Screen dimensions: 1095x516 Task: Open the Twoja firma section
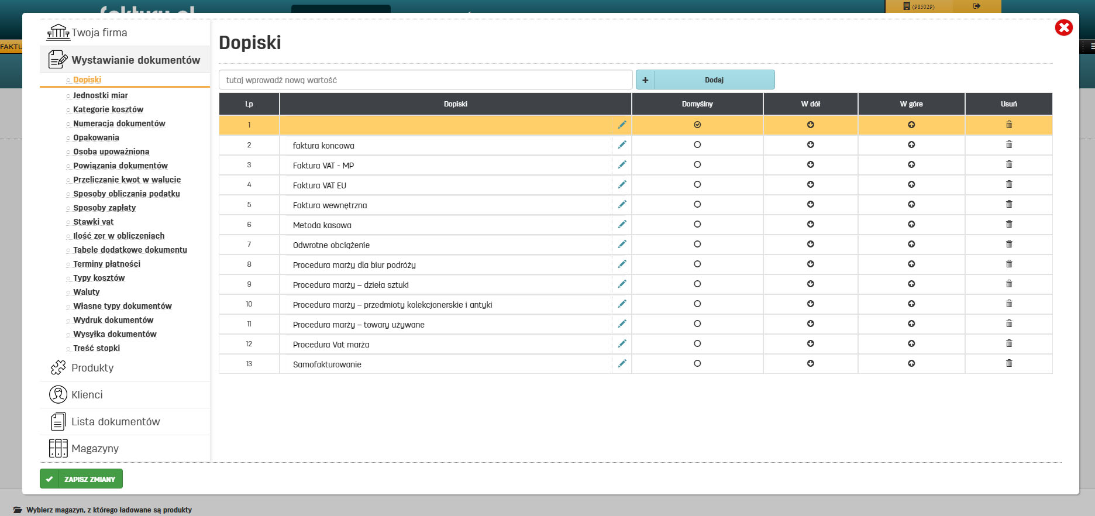point(99,33)
